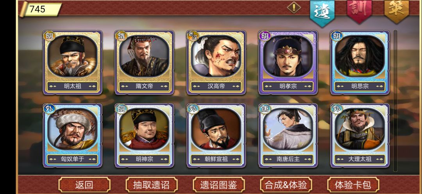Choose the 汉高帝 card
The width and height of the screenshot is (422, 194).
point(216,62)
